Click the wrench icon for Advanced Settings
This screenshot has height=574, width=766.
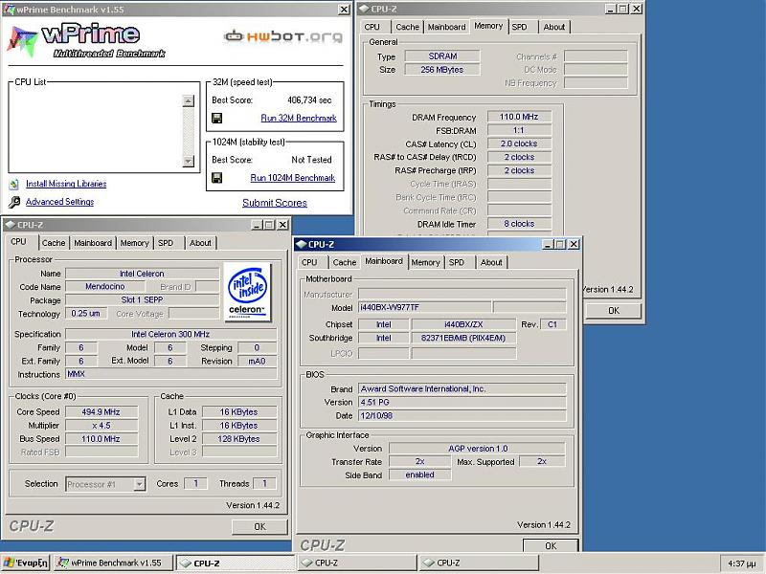[x=14, y=202]
